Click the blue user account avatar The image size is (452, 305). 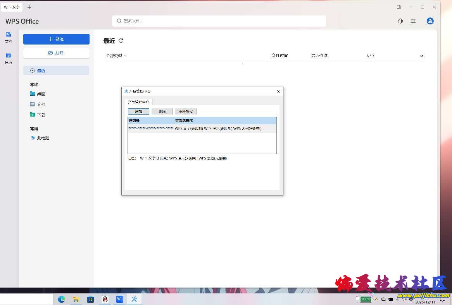[x=430, y=21]
